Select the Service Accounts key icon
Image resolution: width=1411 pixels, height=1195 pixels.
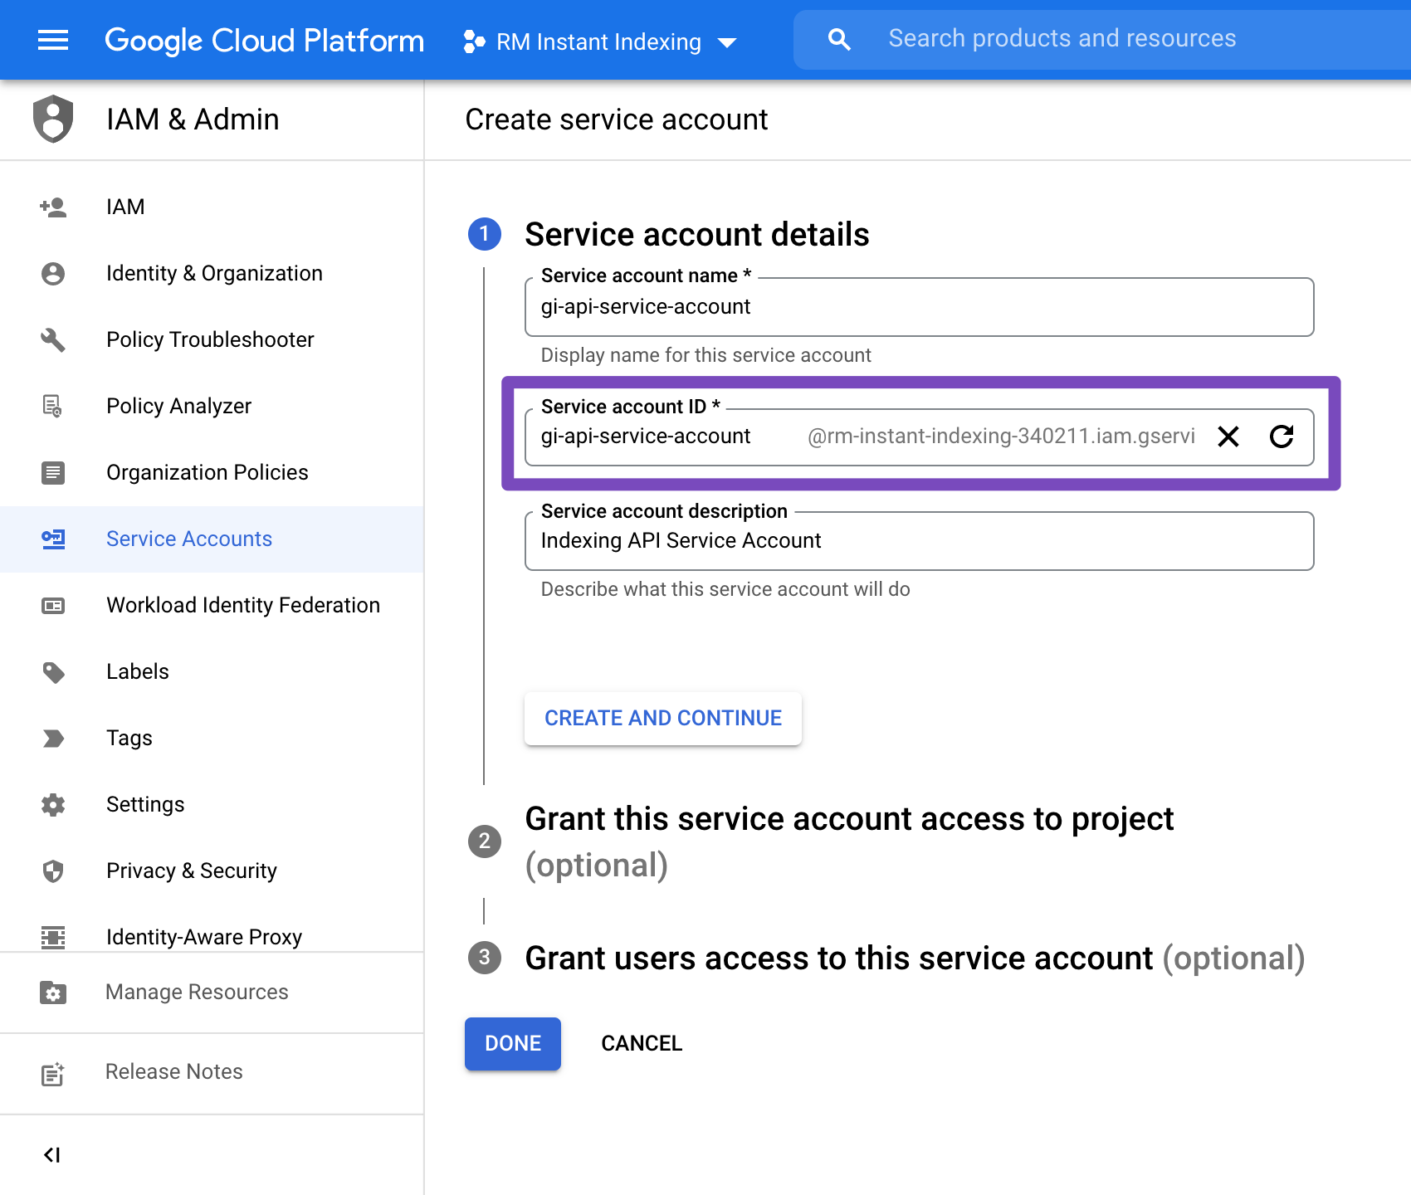point(53,539)
